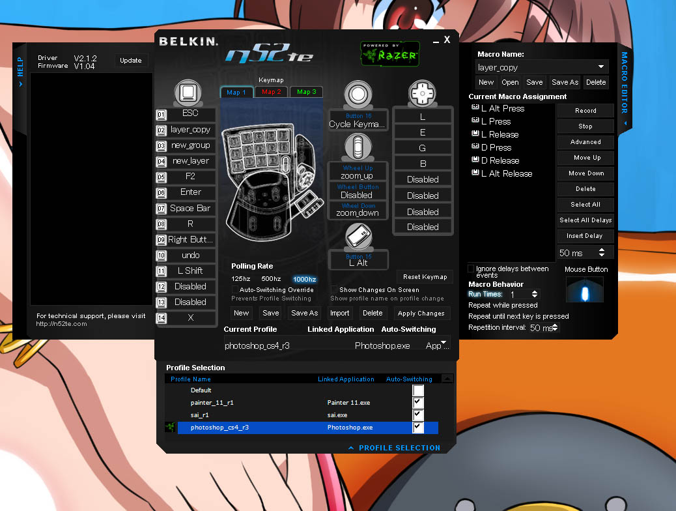Image resolution: width=676 pixels, height=511 pixels.
Task: Toggle auto-switching checkbox for painter_11_r1
Action: [418, 403]
